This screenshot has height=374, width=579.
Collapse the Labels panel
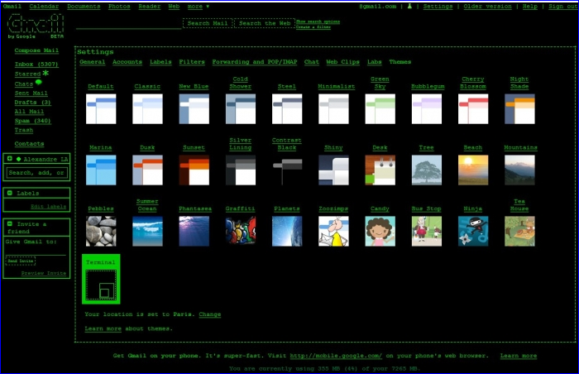10,193
